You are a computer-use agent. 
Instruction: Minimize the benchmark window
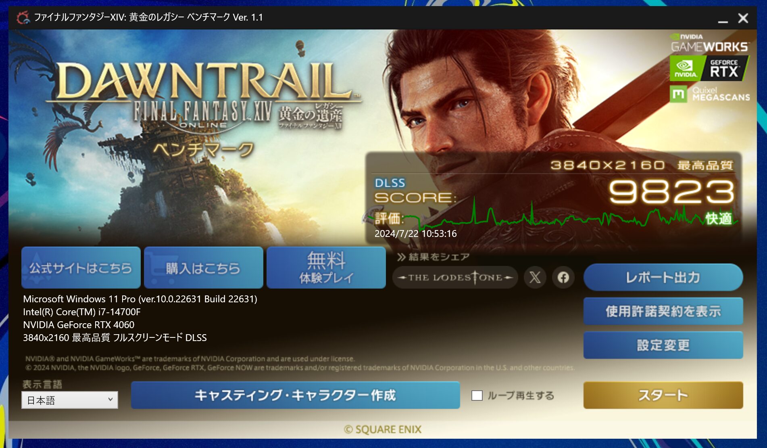coord(723,19)
